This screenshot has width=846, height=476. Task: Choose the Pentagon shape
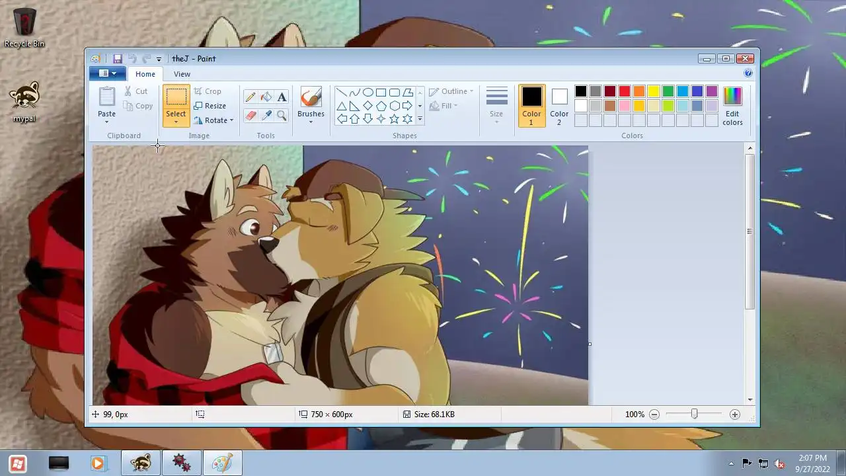[381, 106]
